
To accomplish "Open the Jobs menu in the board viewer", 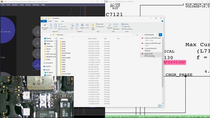I will tap(22, 5).
